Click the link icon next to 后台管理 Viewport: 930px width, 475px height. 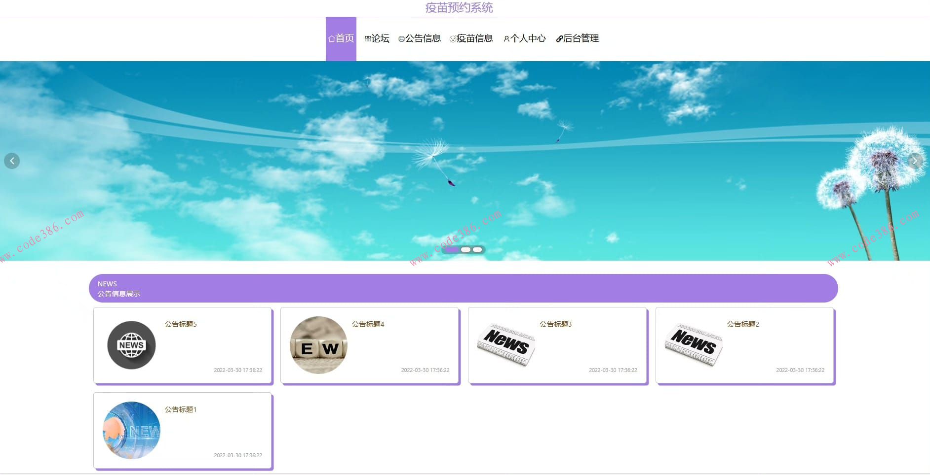(x=559, y=38)
